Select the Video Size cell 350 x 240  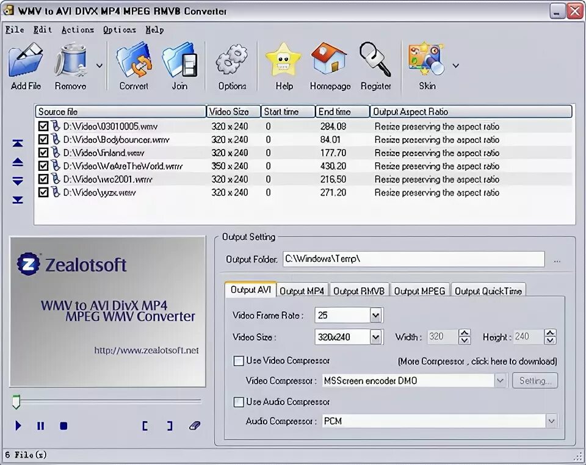230,166
